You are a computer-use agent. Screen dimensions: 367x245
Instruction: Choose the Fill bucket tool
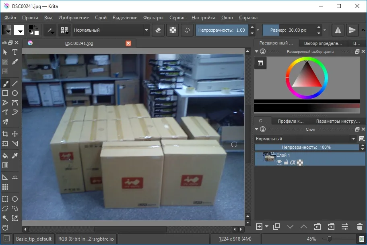pyautogui.click(x=5, y=156)
